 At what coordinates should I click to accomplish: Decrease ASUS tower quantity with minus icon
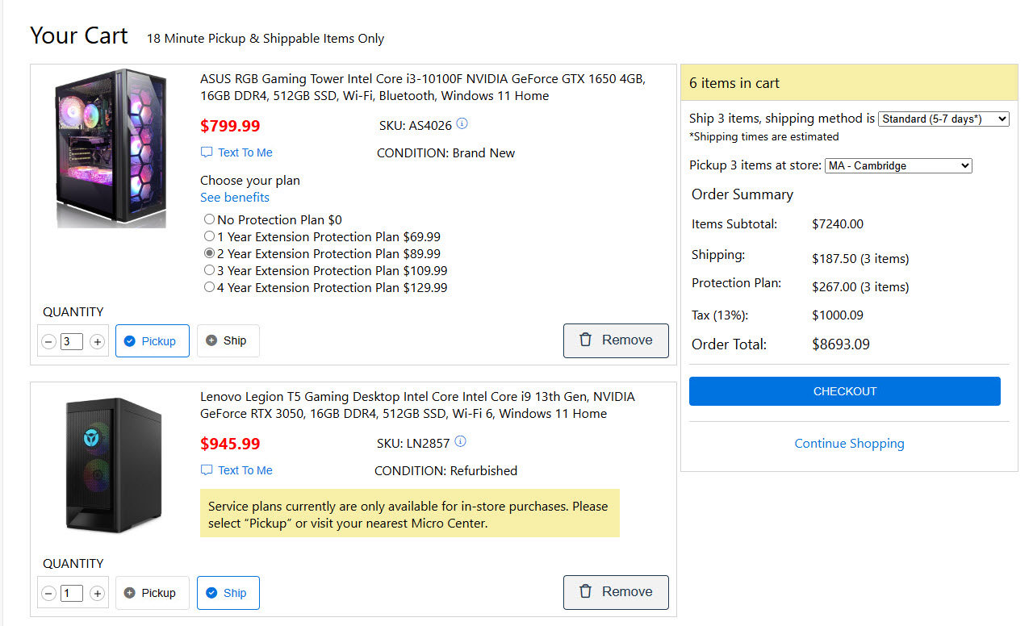(48, 342)
